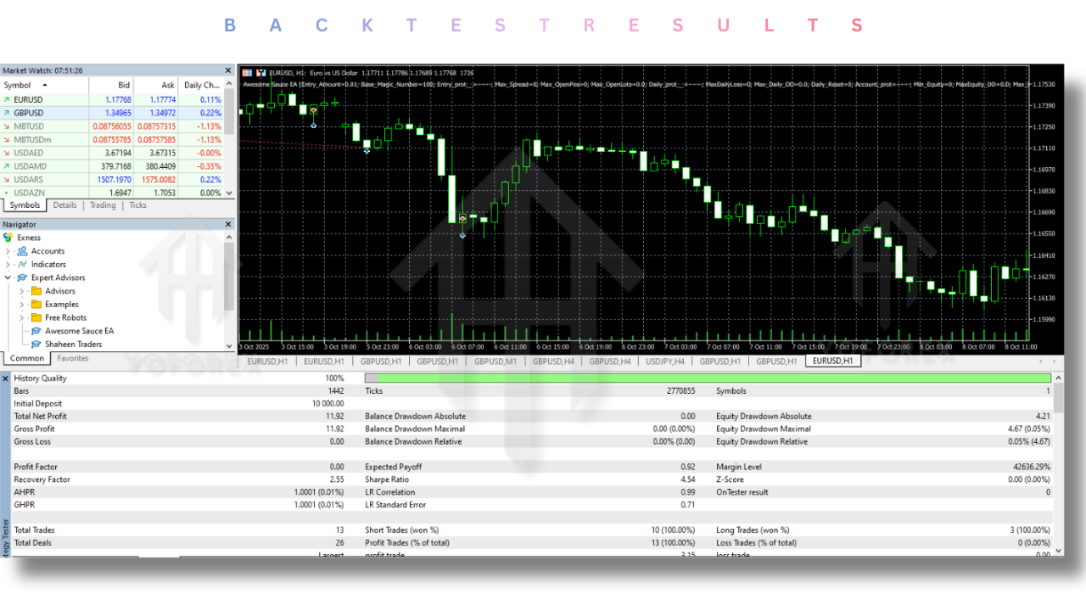Screen dimensions: 1086x611
Task: Click the Awesome Sauce EA advisor icon
Action: [36, 331]
